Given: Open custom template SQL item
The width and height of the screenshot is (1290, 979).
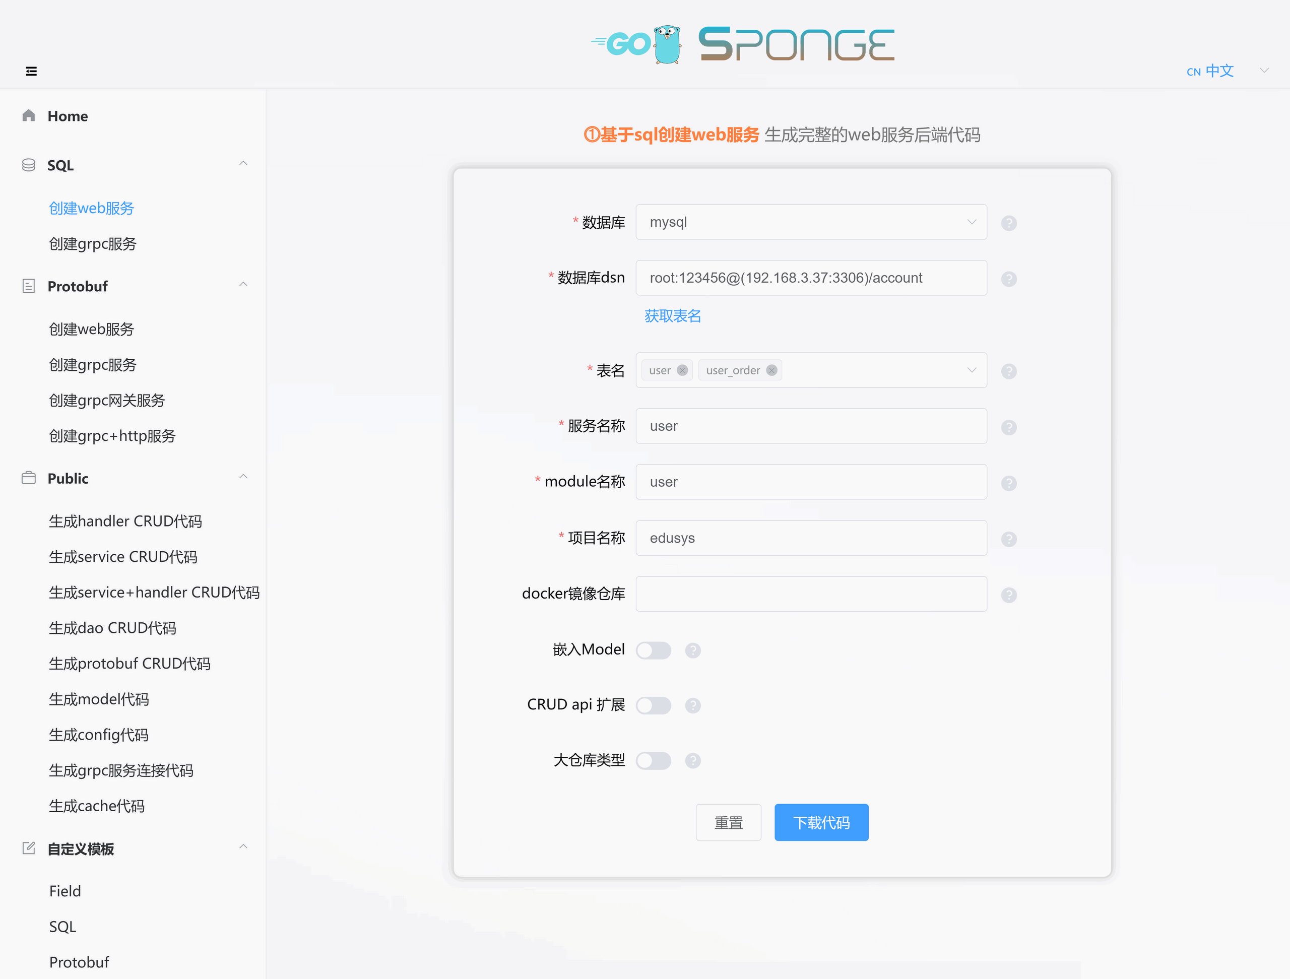Looking at the screenshot, I should point(63,926).
